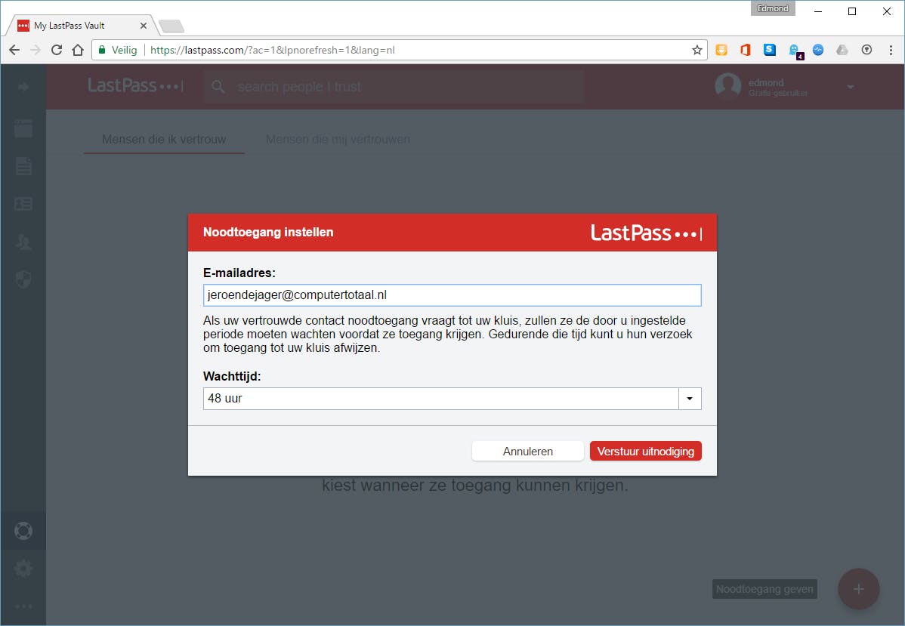Open the extension with badge 4

coord(795,51)
